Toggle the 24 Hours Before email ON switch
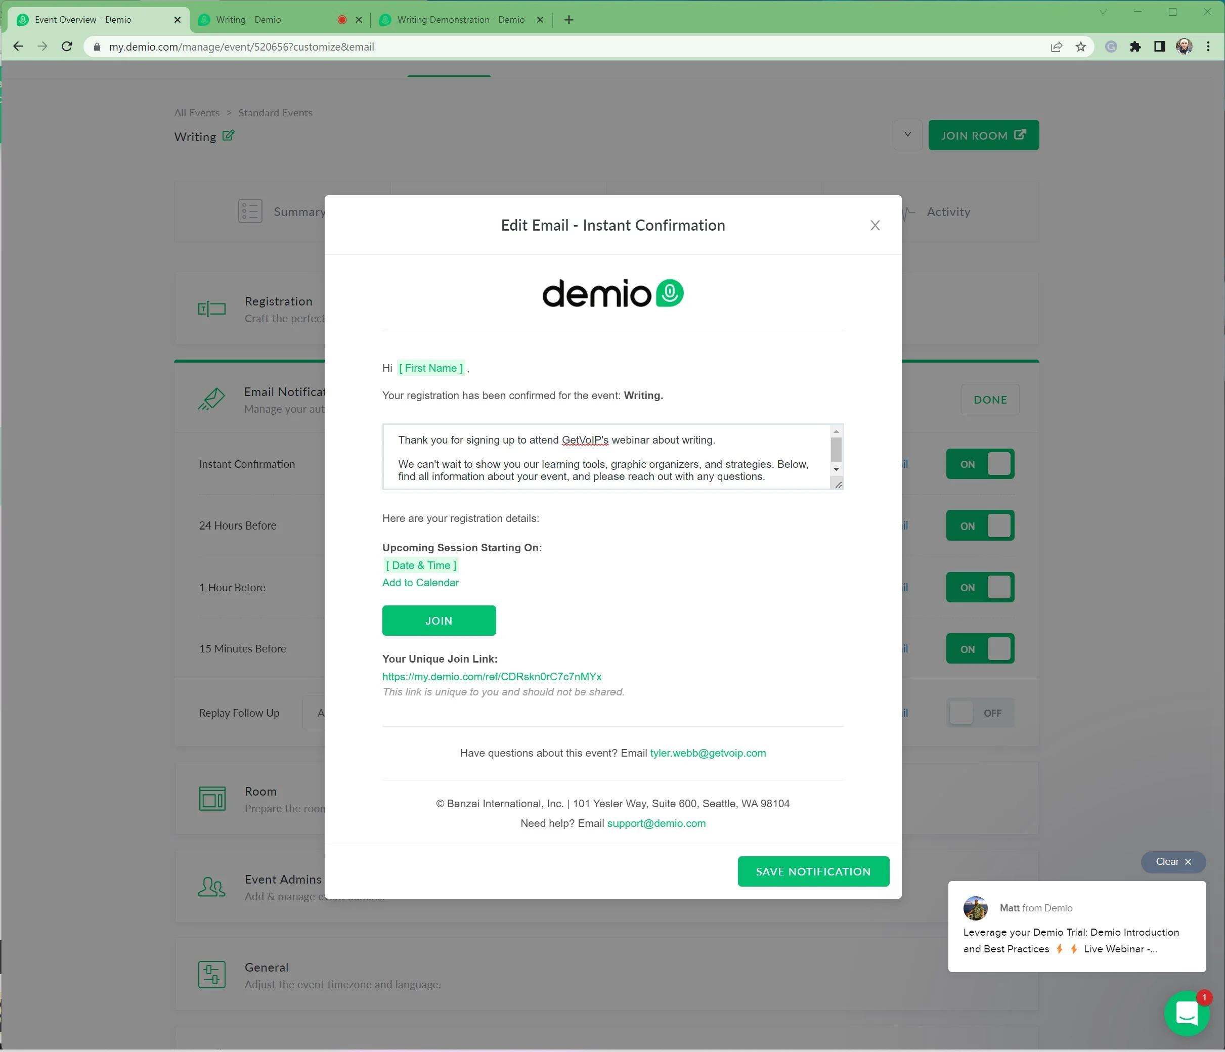 [978, 525]
